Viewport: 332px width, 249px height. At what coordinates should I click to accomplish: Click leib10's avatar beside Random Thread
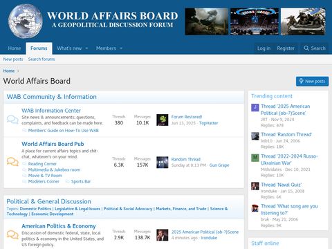tap(255, 136)
